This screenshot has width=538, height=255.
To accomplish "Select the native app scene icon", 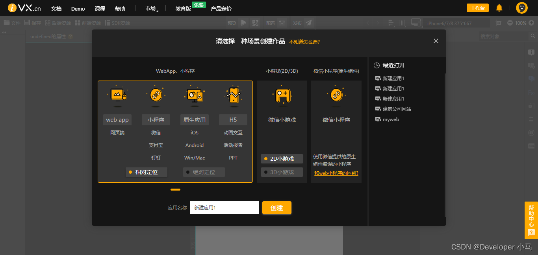I will click(x=194, y=95).
